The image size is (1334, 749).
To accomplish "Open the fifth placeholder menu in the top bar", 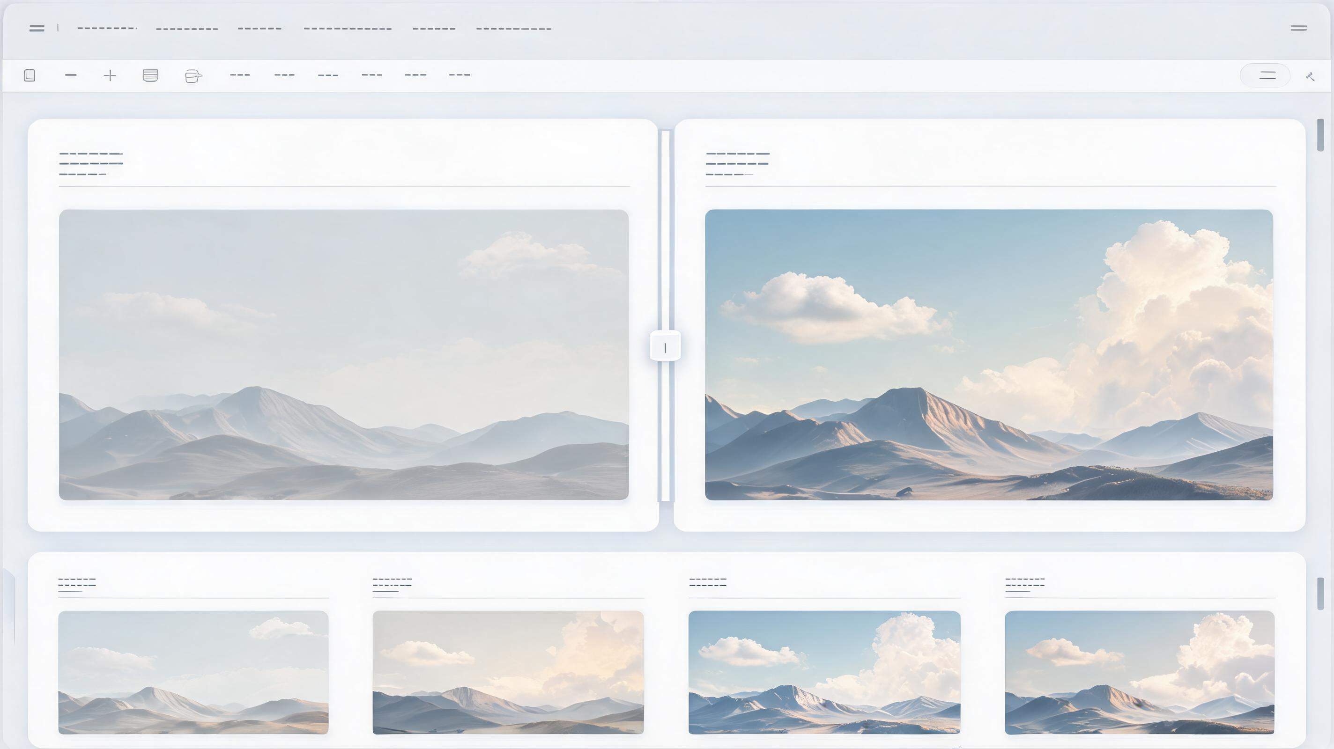I will tap(434, 29).
